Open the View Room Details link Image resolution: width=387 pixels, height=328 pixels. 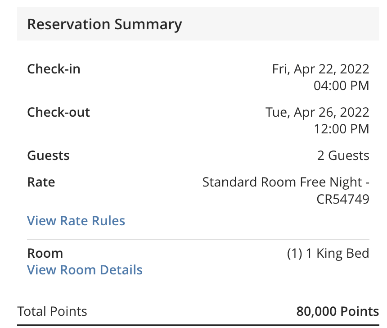pos(85,270)
